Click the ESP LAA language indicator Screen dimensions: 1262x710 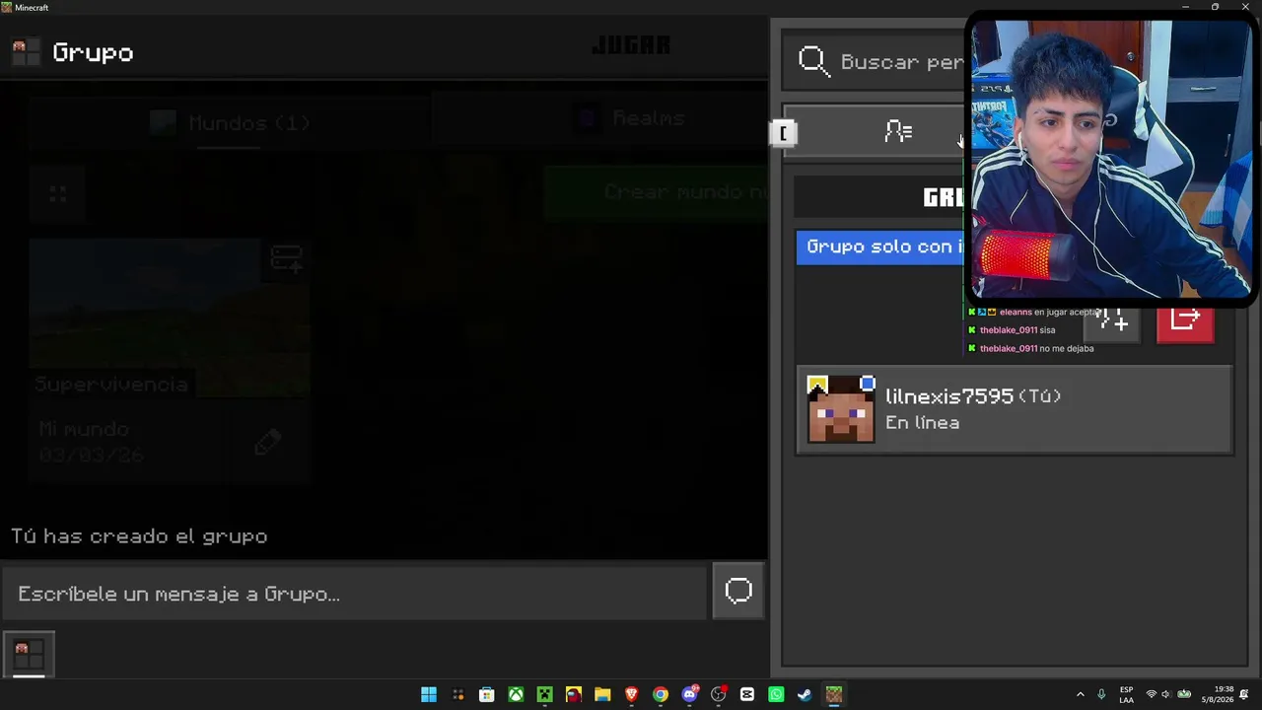[x=1126, y=695]
